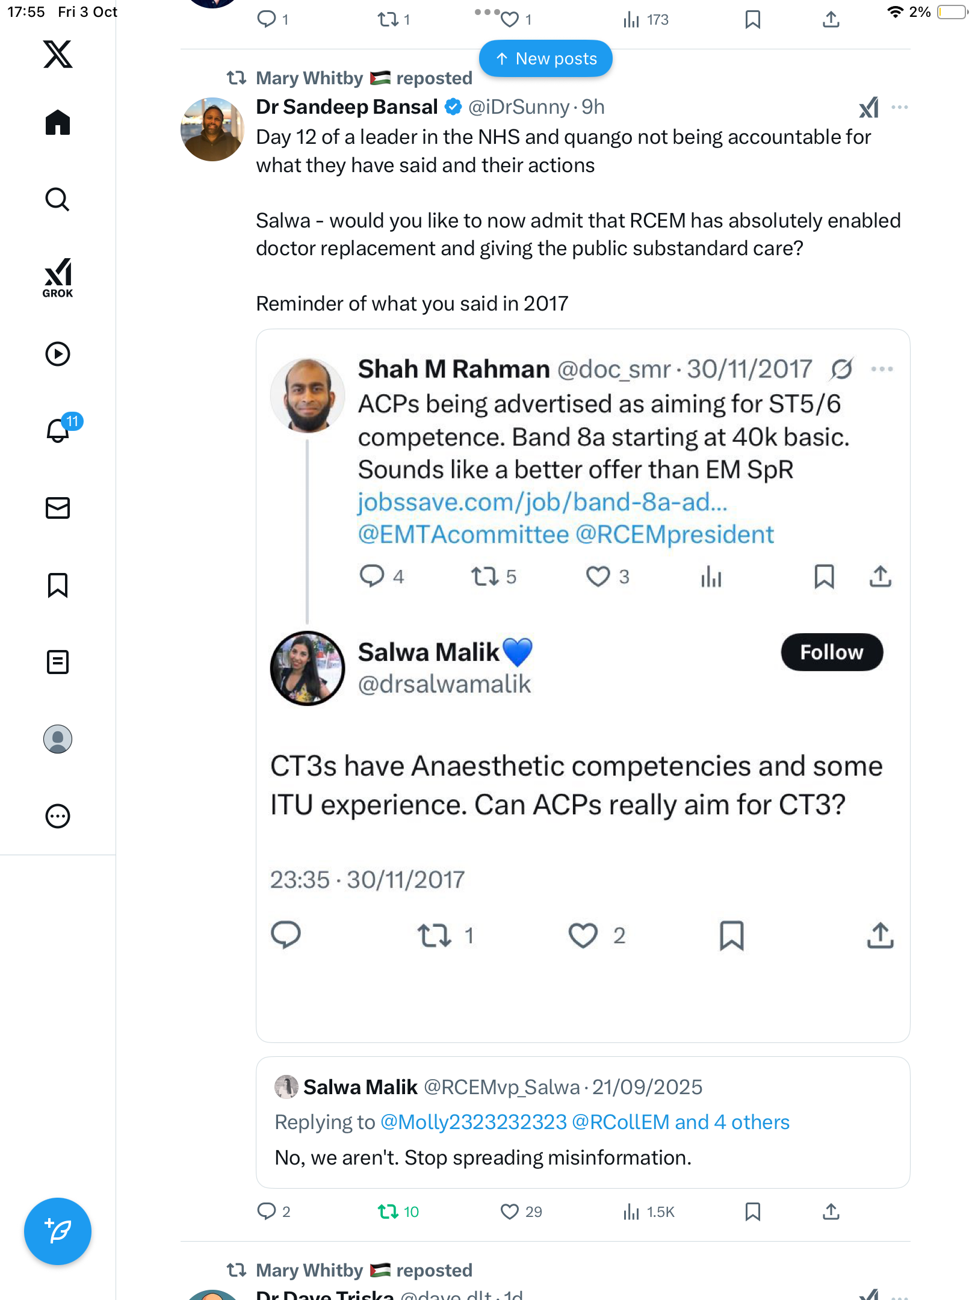Open your profile from the sidebar
975x1300 pixels.
point(58,739)
